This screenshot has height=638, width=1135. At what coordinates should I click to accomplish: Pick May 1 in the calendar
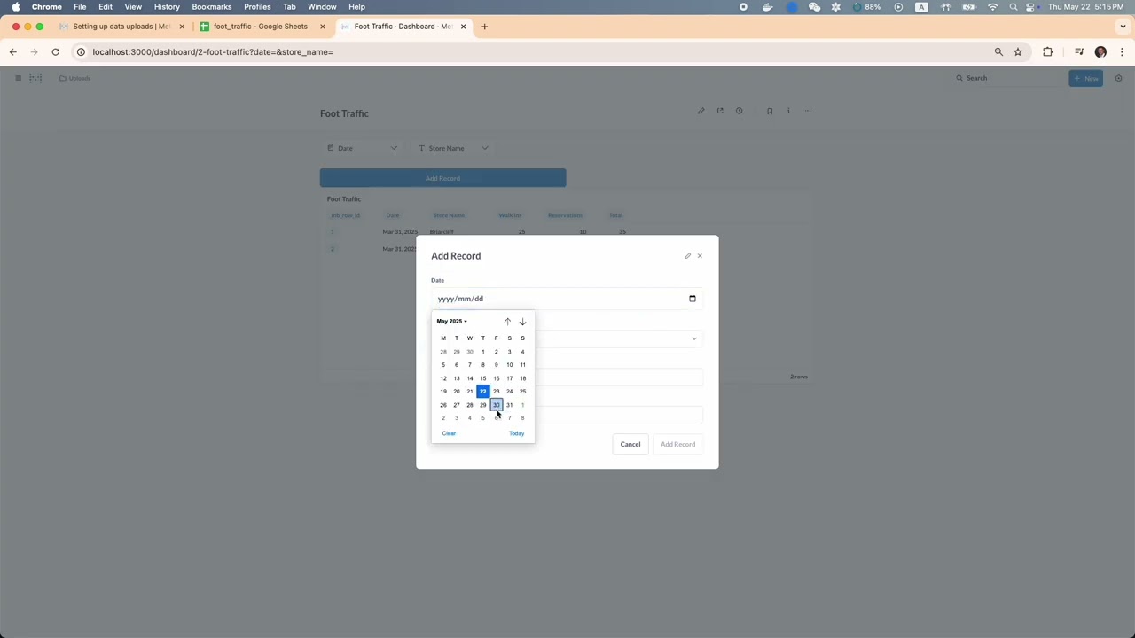click(x=482, y=352)
